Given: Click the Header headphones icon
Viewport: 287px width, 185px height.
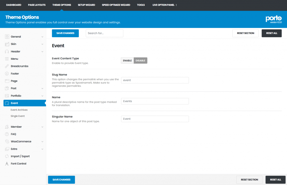Looking at the screenshot, I should [7, 51].
